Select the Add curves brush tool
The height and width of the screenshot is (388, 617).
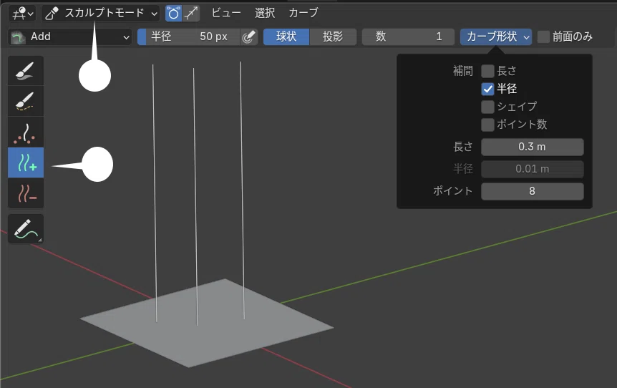26,163
